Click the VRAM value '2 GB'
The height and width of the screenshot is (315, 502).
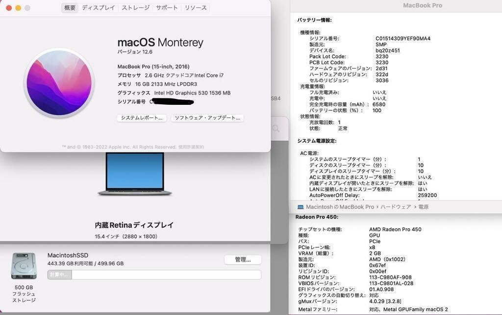click(375, 253)
